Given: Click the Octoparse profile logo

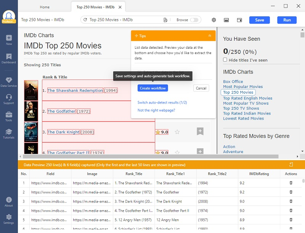Looking at the screenshot, I should 9,17.
